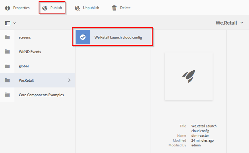Open the We.Retail breadcrumb dropdown

pos(242,23)
